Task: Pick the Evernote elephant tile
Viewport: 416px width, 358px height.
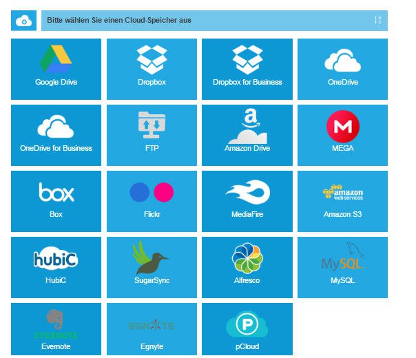Action: click(x=56, y=329)
